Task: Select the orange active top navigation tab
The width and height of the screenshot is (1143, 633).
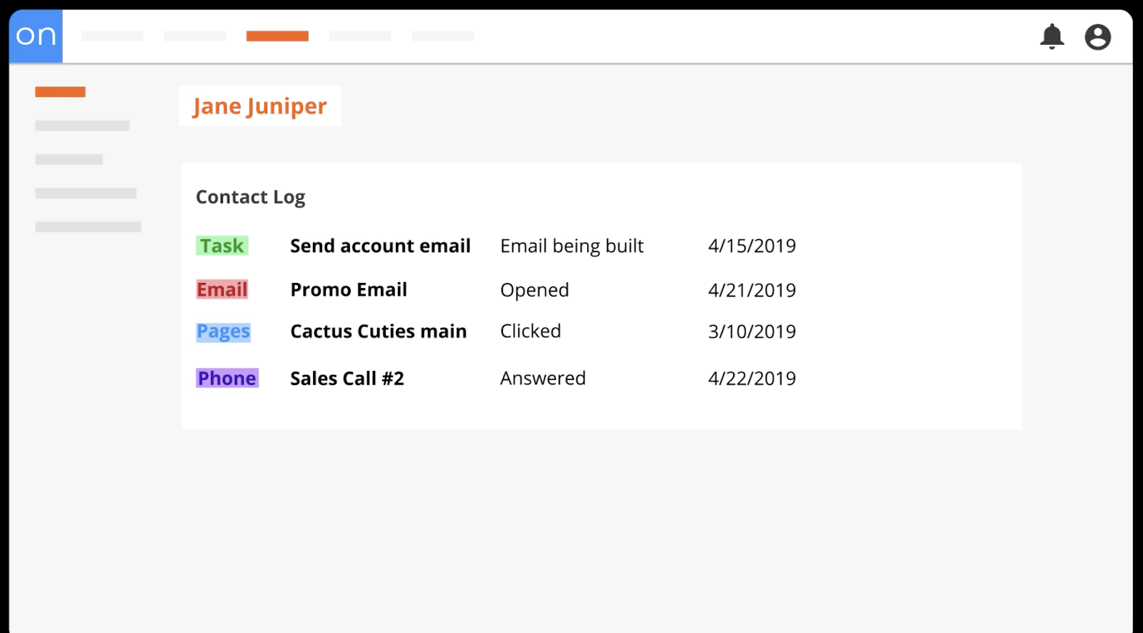Action: click(x=277, y=36)
